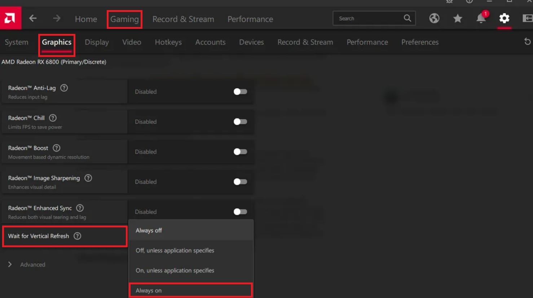Switch to settings Record & Stream tab
Viewport: 533px width, 298px height.
305,42
